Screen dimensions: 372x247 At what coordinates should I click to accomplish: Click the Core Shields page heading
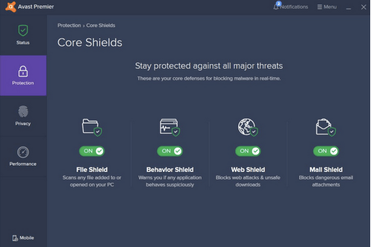[90, 43]
